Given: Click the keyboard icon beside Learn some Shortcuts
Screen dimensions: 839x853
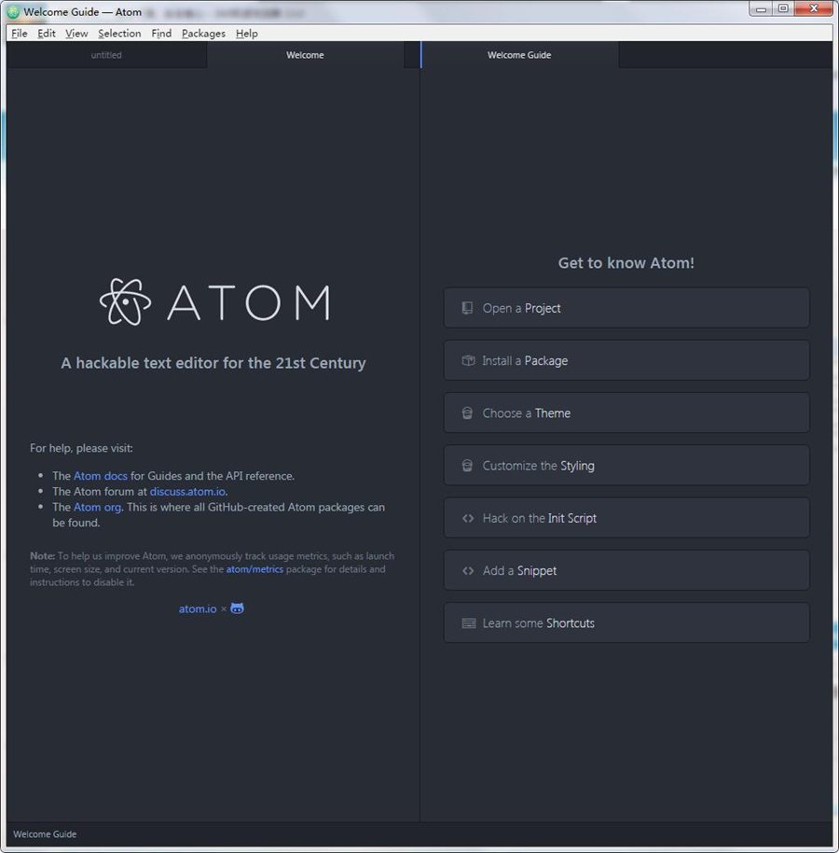Looking at the screenshot, I should [x=467, y=623].
